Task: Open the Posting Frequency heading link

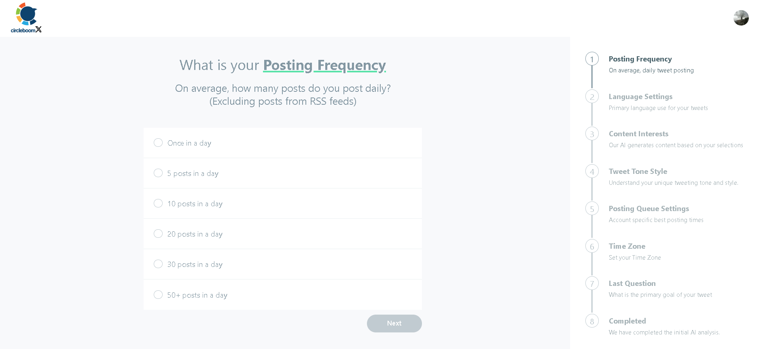Action: coord(324,65)
